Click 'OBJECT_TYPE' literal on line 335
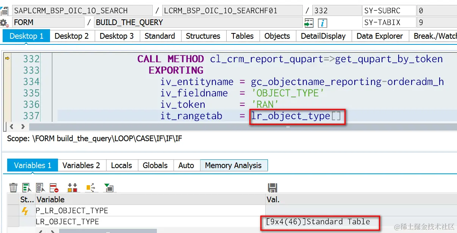 tap(288, 93)
